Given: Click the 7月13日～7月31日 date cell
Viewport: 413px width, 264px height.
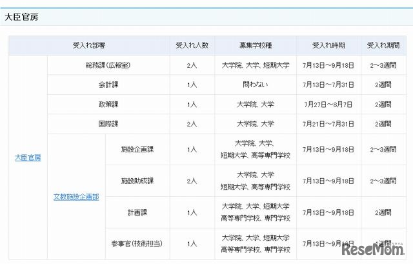Looking at the screenshot, I should pyautogui.click(x=328, y=85).
